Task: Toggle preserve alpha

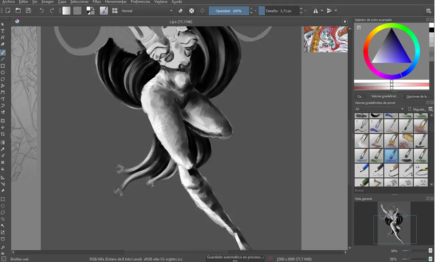Action: pos(192,11)
